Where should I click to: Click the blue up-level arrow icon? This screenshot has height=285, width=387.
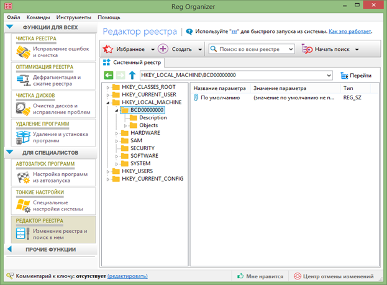(x=132, y=75)
